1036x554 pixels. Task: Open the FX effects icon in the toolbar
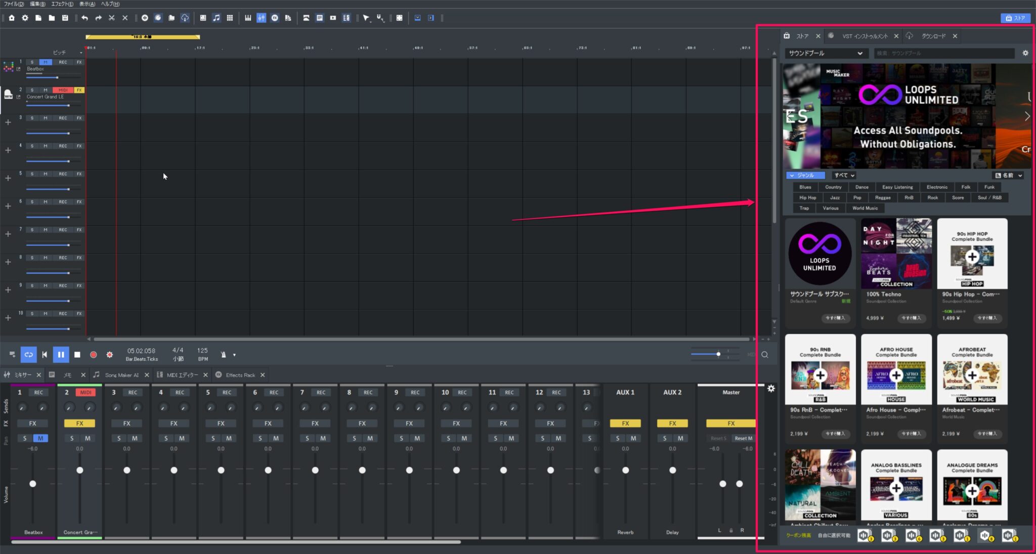(275, 18)
